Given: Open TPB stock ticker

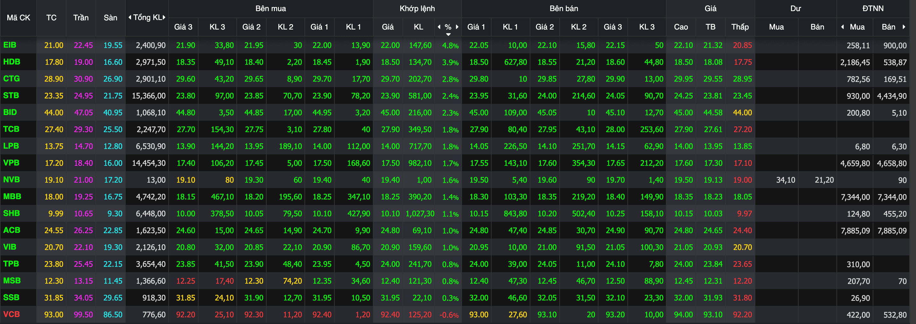Looking at the screenshot, I should (11, 264).
